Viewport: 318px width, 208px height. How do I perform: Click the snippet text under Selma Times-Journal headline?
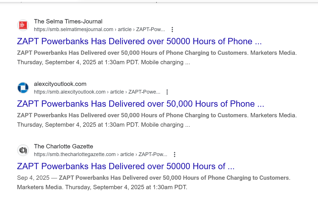click(x=132, y=53)
